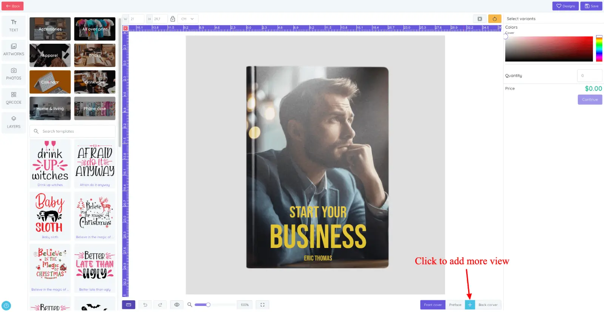The height and width of the screenshot is (312, 604).
Task: Click the Search templates field
Action: pyautogui.click(x=72, y=131)
